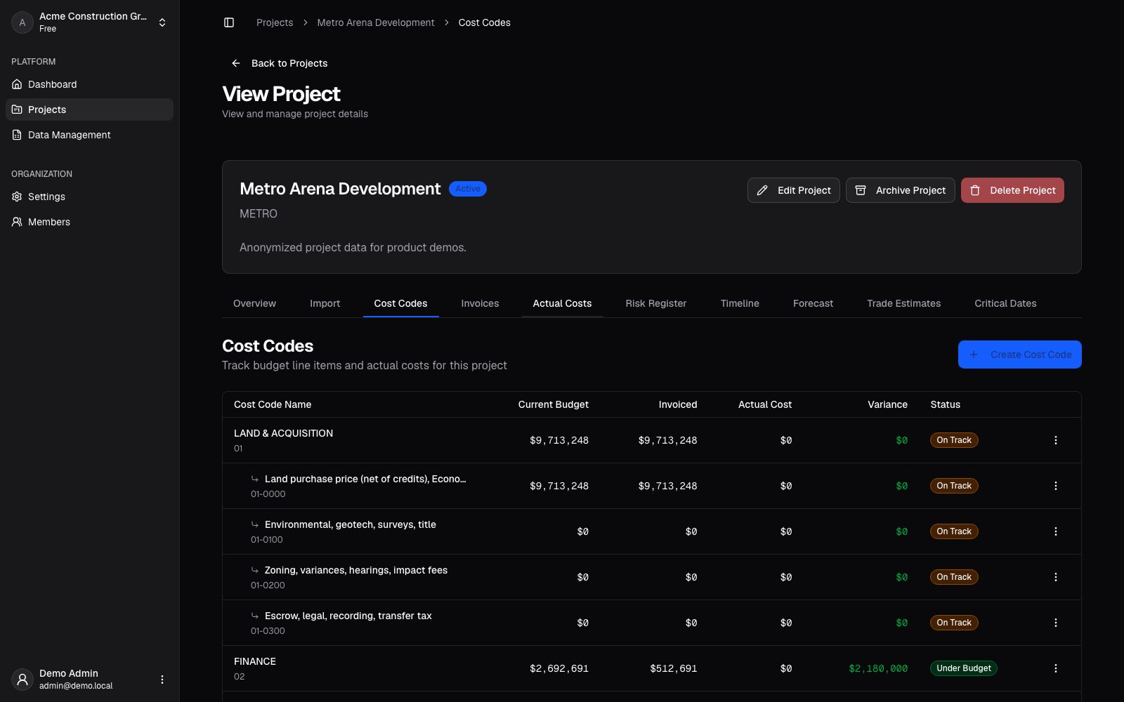Viewport: 1124px width, 702px height.
Task: Click the LAND & ACQUISITION row name
Action: click(x=283, y=433)
